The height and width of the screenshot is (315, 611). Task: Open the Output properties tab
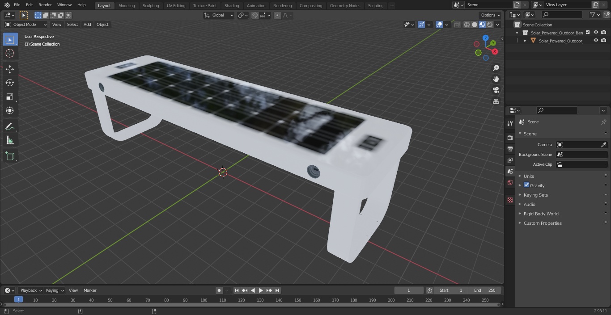pyautogui.click(x=510, y=149)
